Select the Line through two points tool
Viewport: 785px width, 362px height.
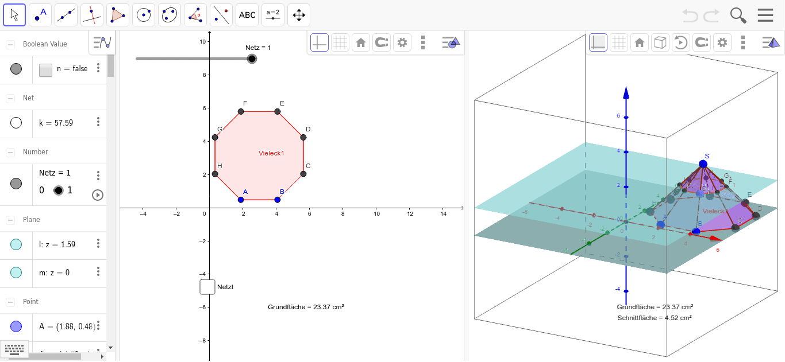[66, 15]
